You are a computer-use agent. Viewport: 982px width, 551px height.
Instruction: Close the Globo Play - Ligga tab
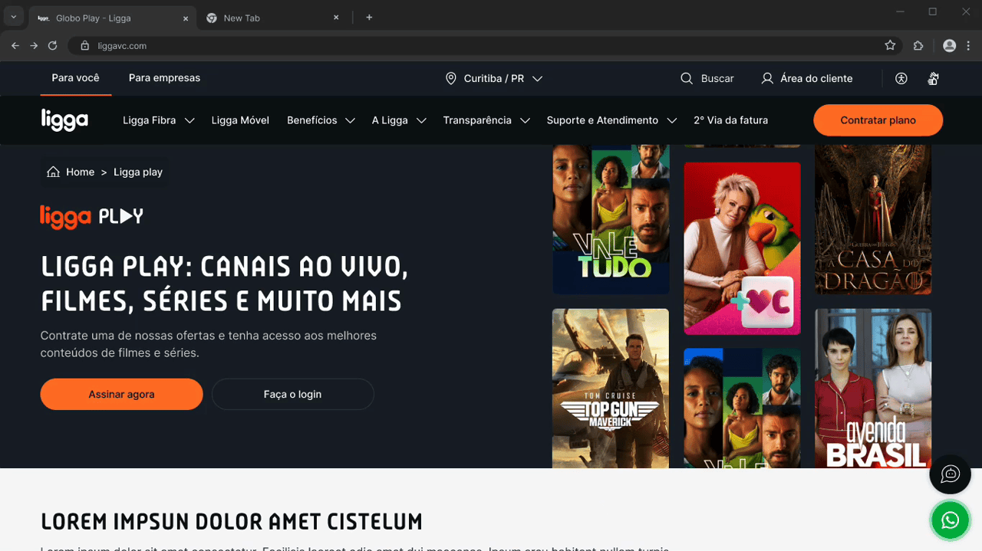click(186, 18)
